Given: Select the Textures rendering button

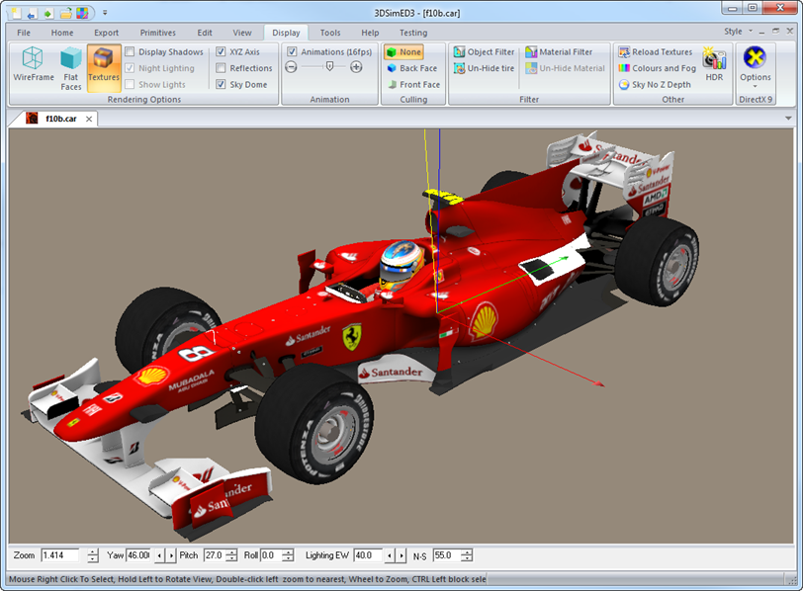Looking at the screenshot, I should coord(104,68).
